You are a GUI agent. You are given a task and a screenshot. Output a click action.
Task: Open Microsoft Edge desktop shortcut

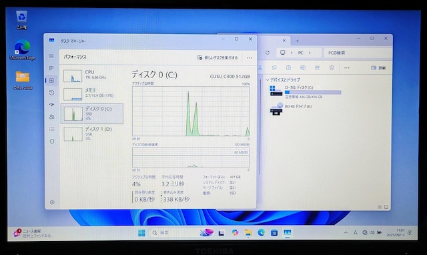[22, 50]
